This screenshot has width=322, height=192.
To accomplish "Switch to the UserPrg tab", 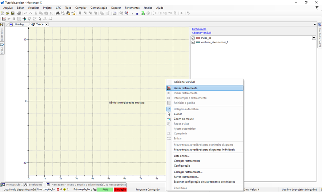I will (x=19, y=25).
